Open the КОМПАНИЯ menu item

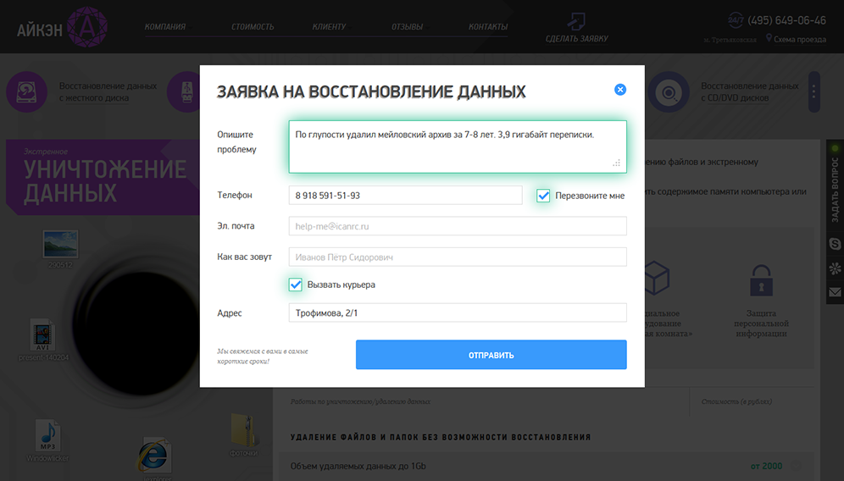(x=165, y=26)
